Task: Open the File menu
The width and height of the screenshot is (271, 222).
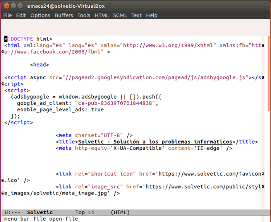Action: (x=7, y=15)
